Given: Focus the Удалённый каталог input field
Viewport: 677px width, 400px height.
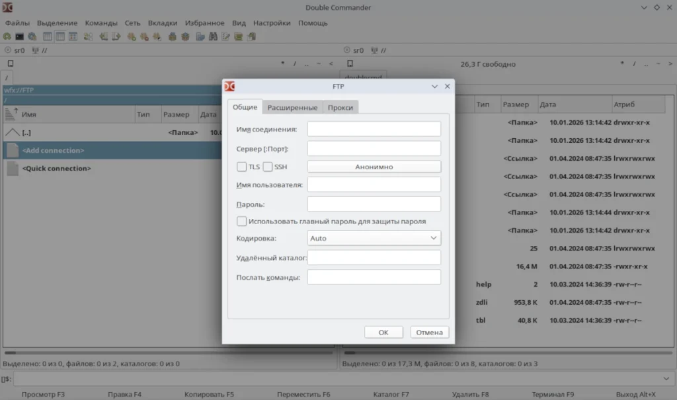Looking at the screenshot, I should click(374, 257).
